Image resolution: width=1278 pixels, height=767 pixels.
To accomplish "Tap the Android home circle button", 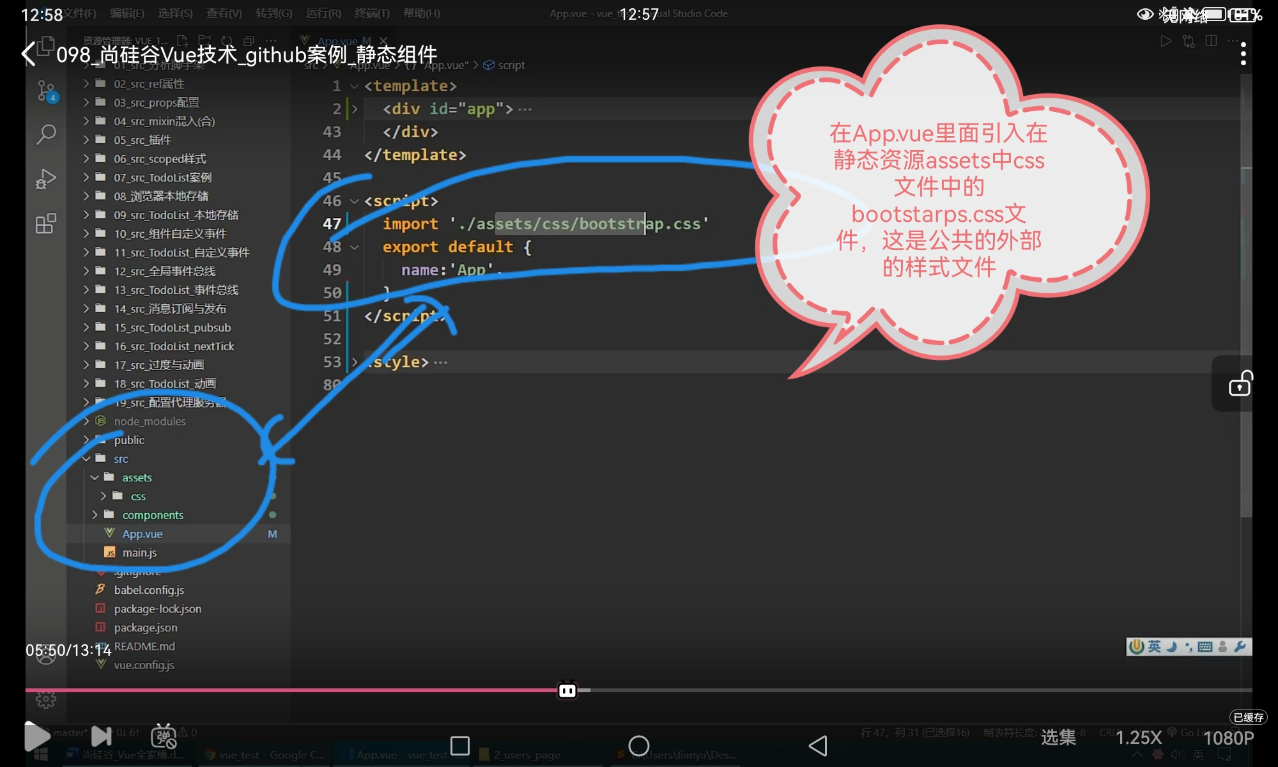I will pos(638,745).
